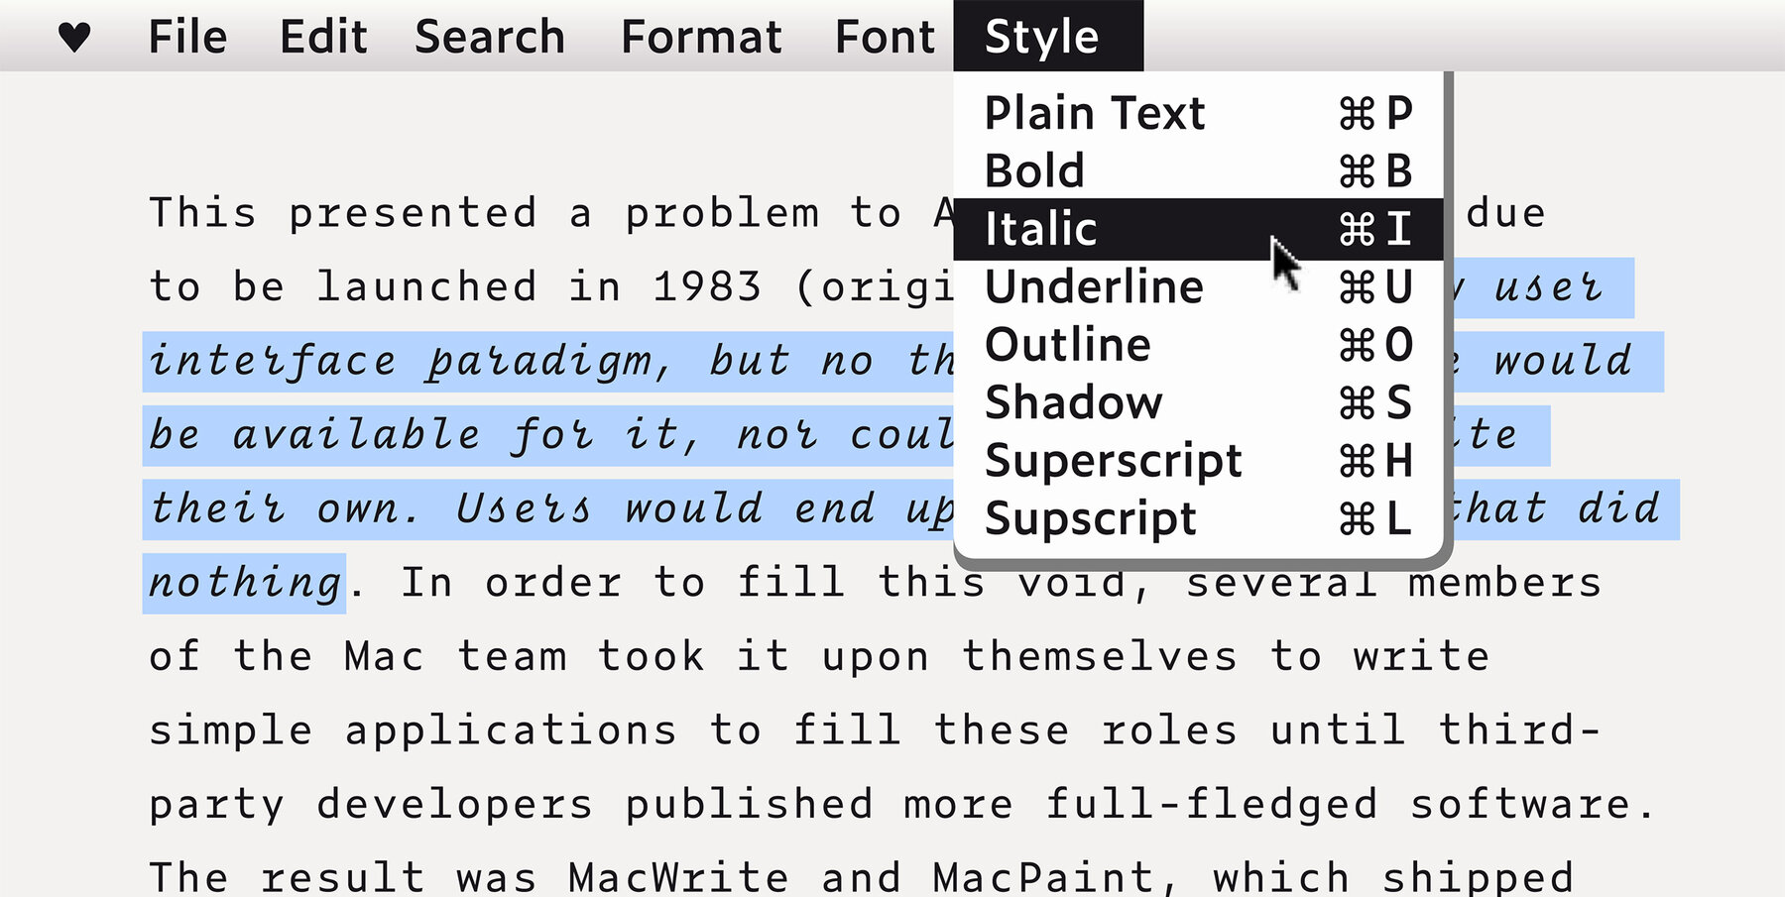This screenshot has height=897, width=1785.
Task: Open the Search menu
Action: [x=490, y=36]
